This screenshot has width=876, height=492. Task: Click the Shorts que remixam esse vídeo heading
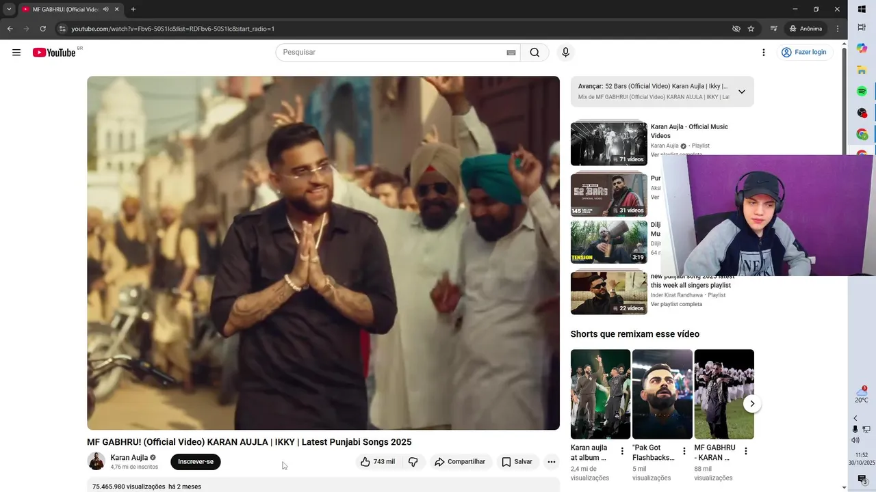tap(635, 334)
